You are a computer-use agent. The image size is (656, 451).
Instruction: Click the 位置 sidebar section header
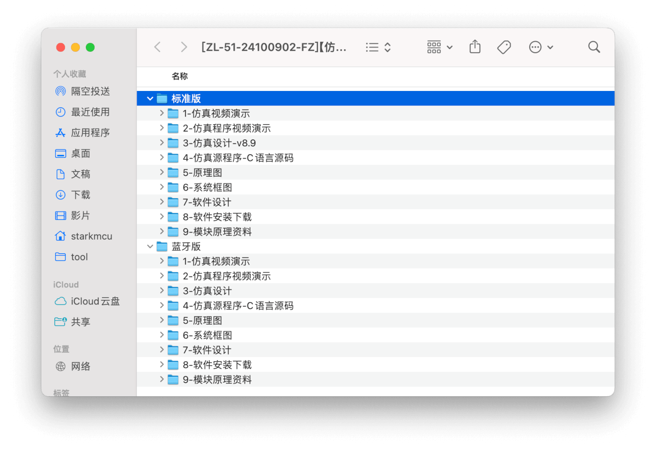tap(61, 349)
